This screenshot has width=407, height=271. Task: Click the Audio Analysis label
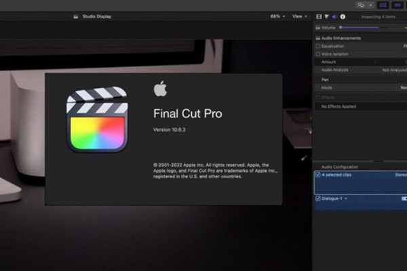coord(335,70)
